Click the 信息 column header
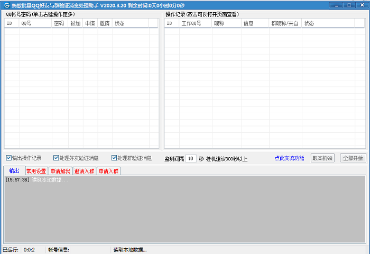This screenshot has height=254, width=370. tap(255, 23)
